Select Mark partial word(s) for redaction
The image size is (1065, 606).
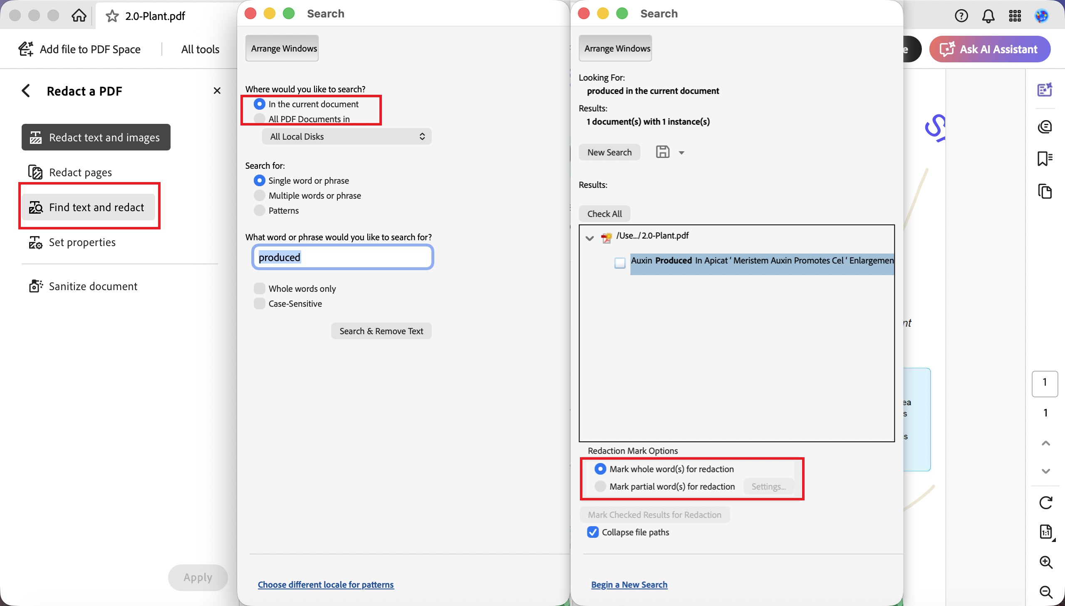(x=600, y=486)
